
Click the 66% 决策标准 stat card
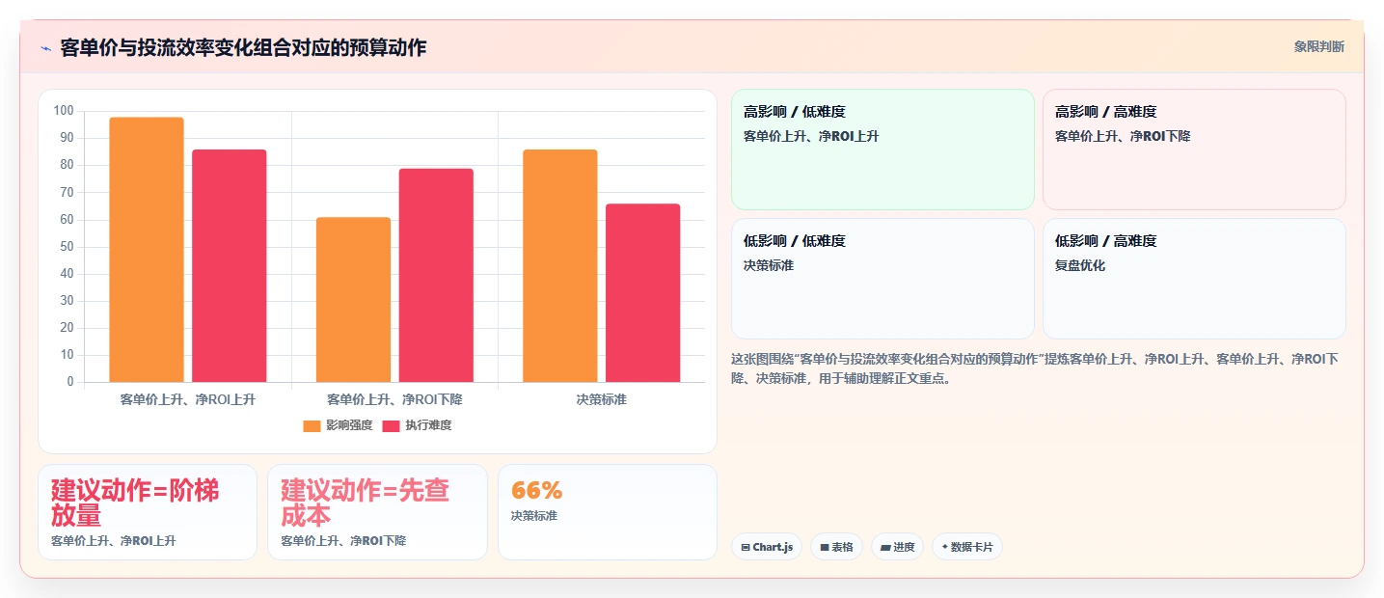(608, 512)
